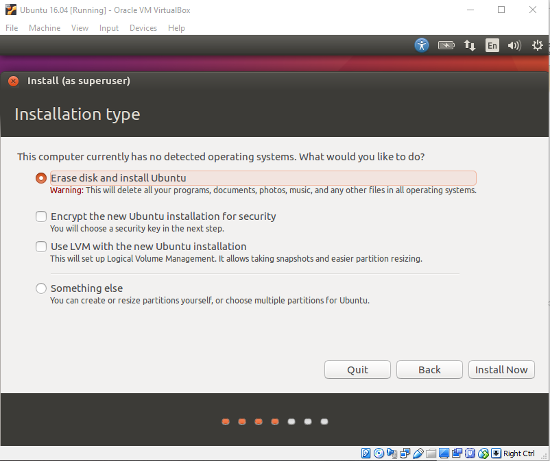Click the Installation type heading
550x461 pixels.
coord(77,114)
